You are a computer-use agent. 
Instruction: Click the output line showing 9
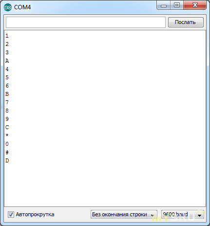[7, 119]
